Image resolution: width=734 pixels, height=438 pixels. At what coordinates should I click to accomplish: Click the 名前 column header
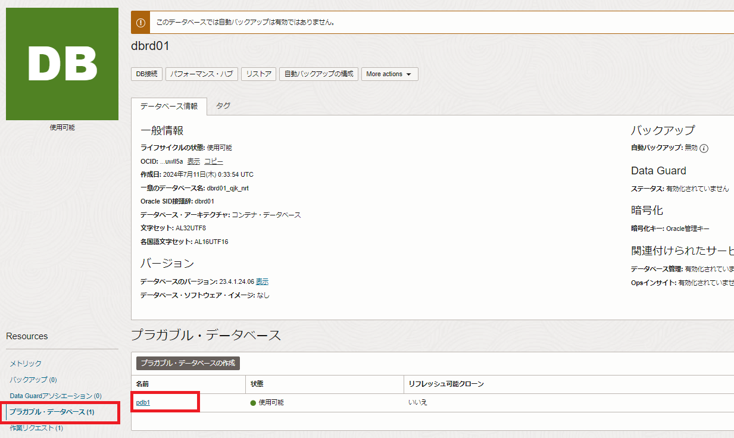[x=142, y=384]
